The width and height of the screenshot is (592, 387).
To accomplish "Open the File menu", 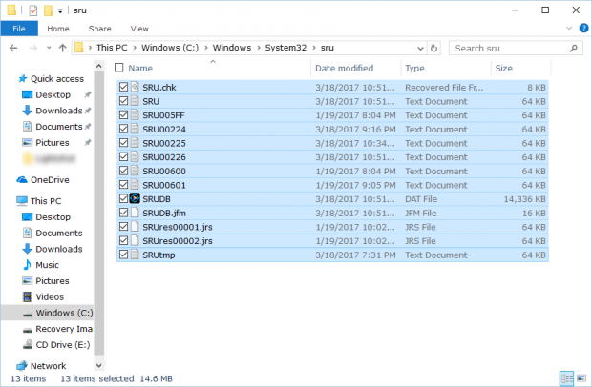I will (x=19, y=29).
